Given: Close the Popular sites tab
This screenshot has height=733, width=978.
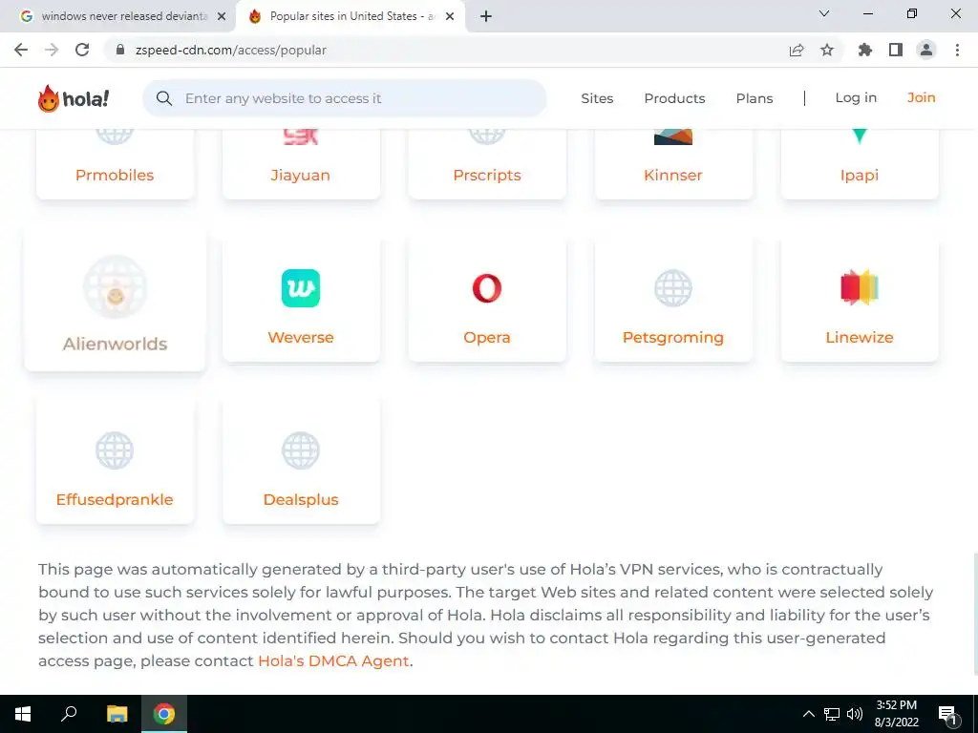Looking at the screenshot, I should (450, 16).
